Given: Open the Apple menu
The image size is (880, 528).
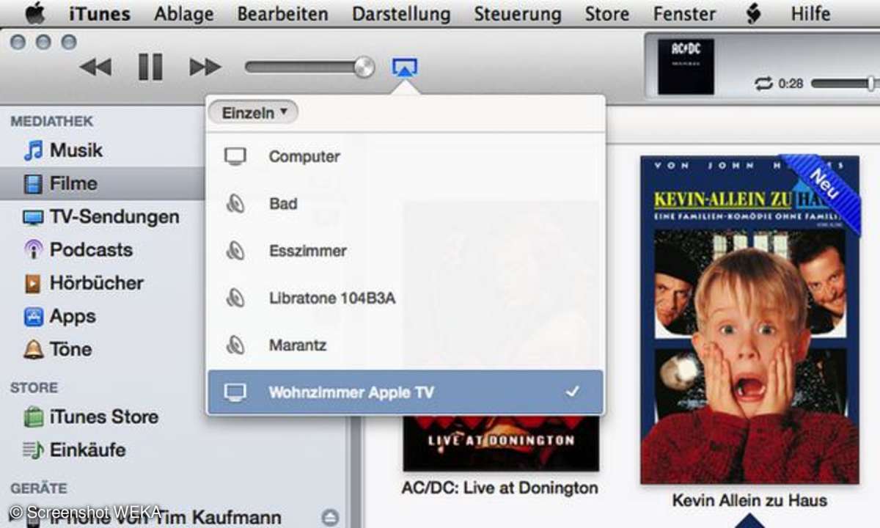Looking at the screenshot, I should point(35,13).
